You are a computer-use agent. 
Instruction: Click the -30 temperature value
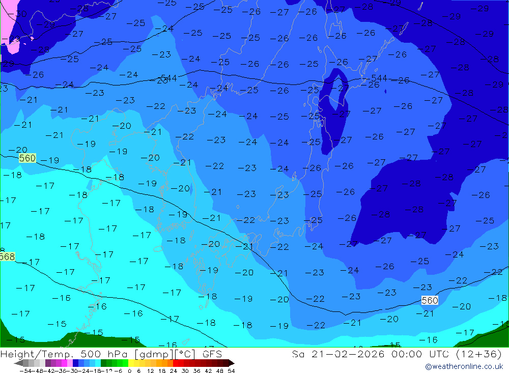coord(17,14)
